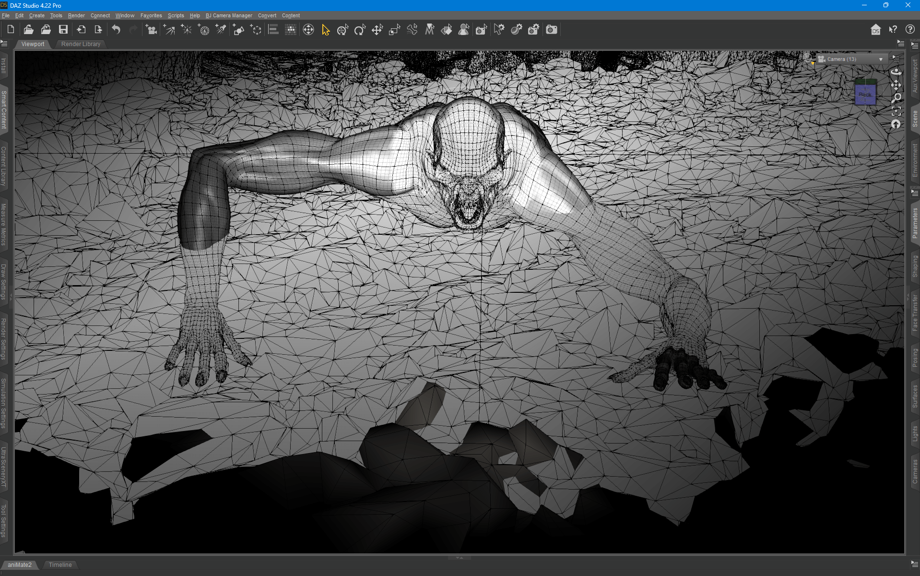Viewport: 920px width, 576px height.
Task: Open the Align tool icon
Action: (273, 30)
